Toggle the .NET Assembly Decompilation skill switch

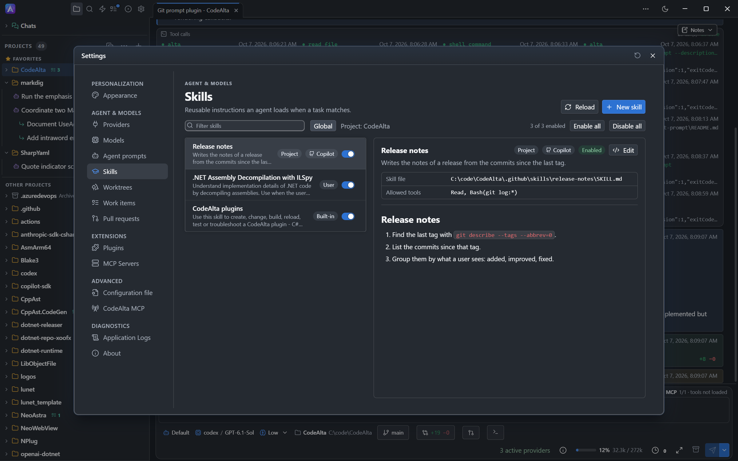(x=348, y=185)
